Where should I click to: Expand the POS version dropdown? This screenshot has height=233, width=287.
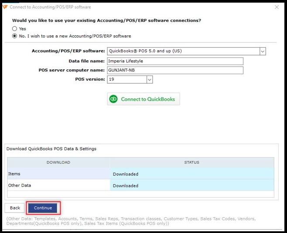pos(150,79)
